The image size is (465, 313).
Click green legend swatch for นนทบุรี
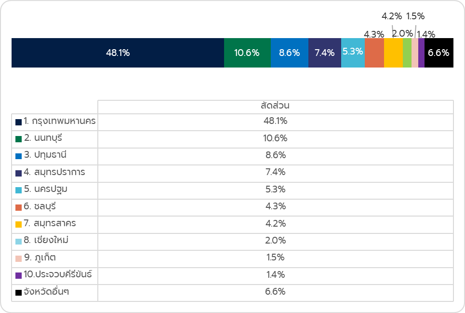[x=18, y=139]
